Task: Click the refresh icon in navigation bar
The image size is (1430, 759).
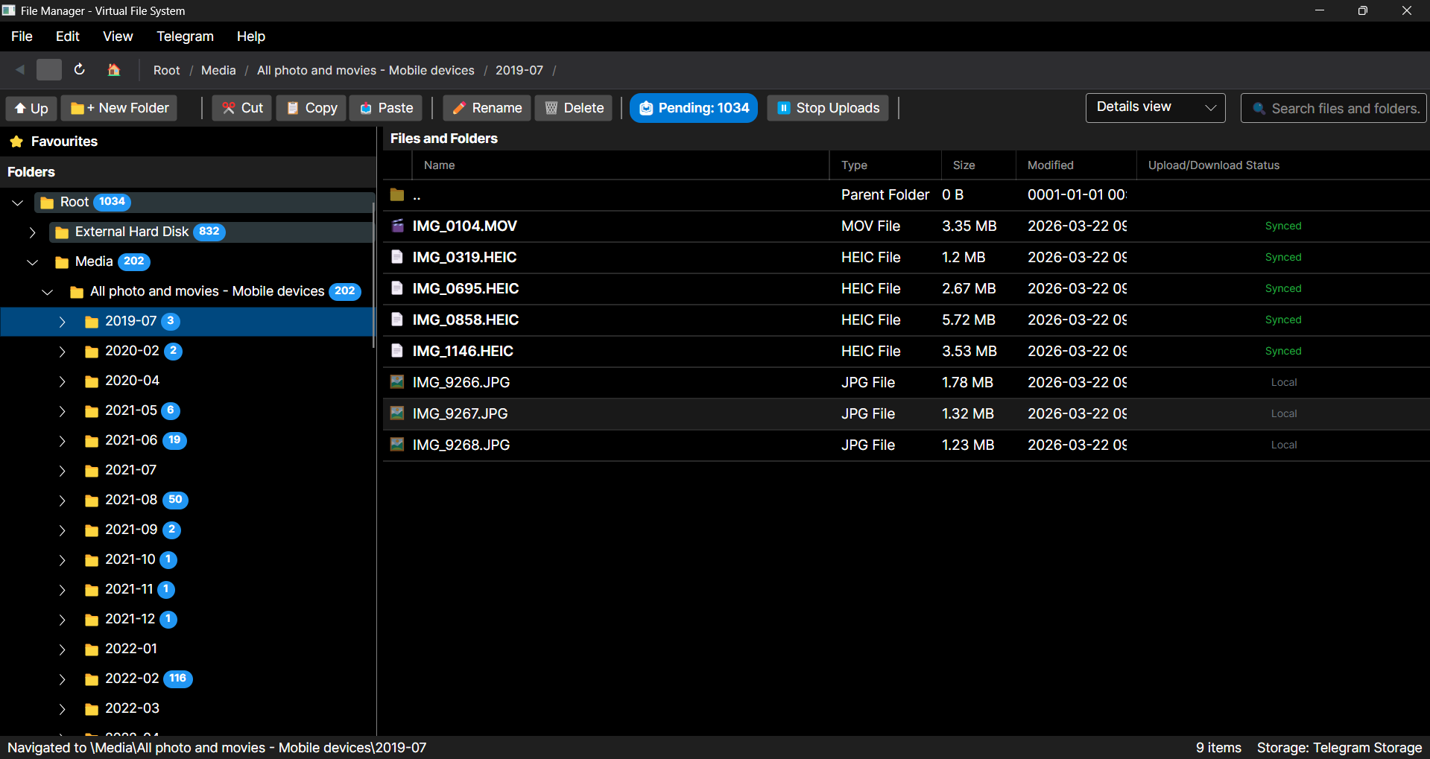Action: click(80, 70)
